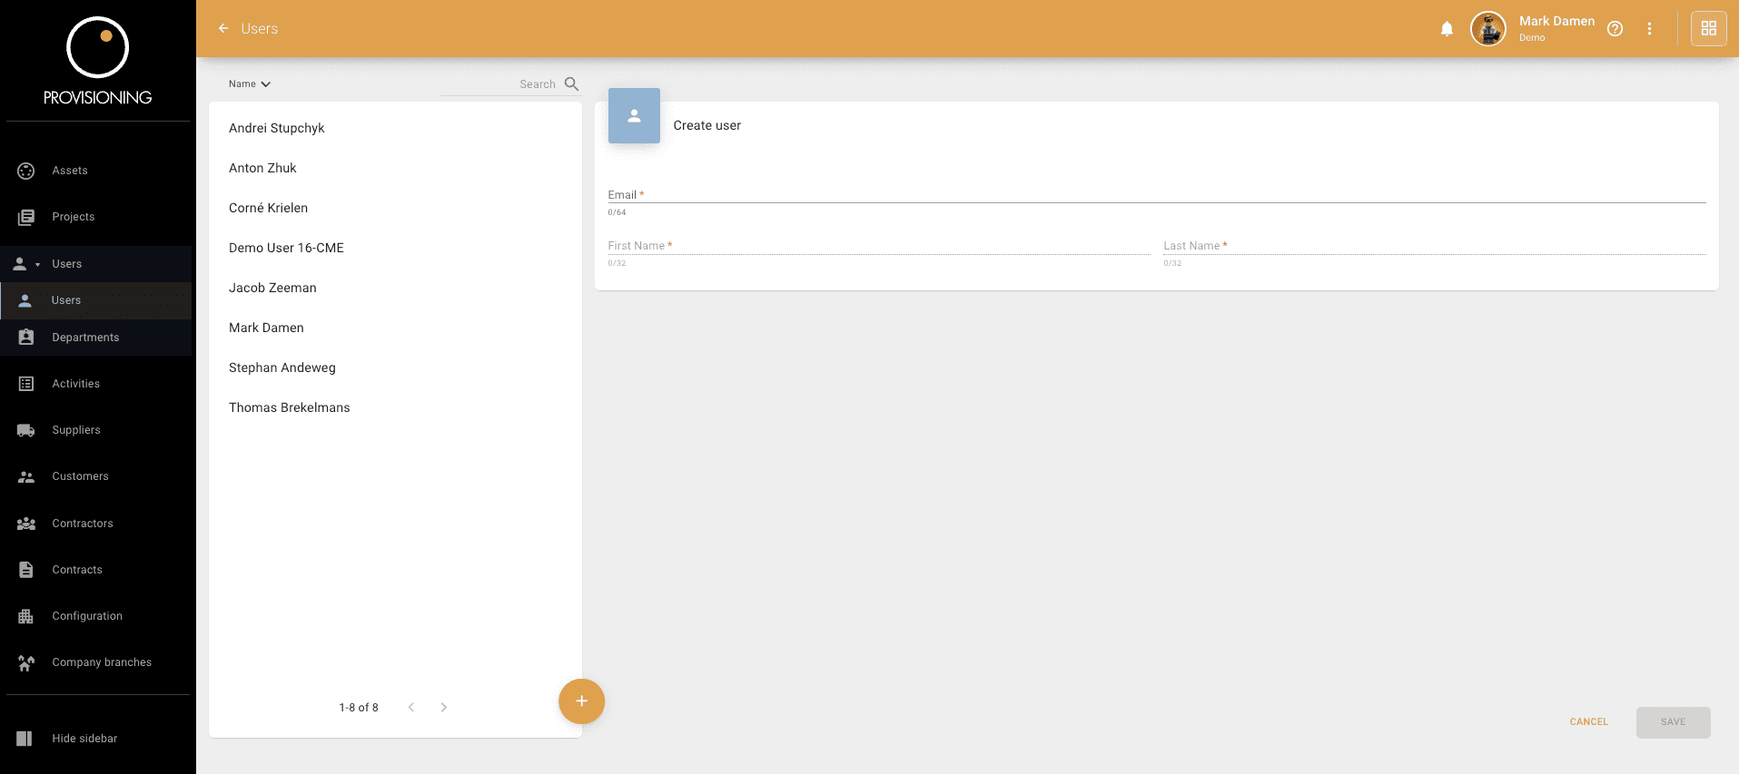Open Suppliers truck icon

[26, 430]
